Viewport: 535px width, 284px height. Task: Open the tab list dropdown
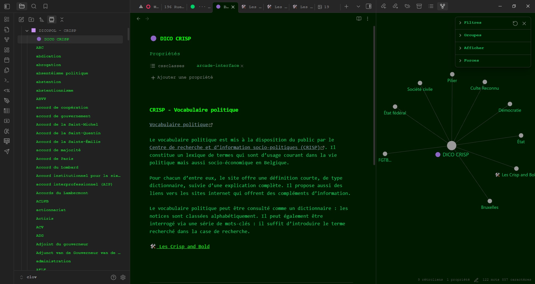pos(358,6)
